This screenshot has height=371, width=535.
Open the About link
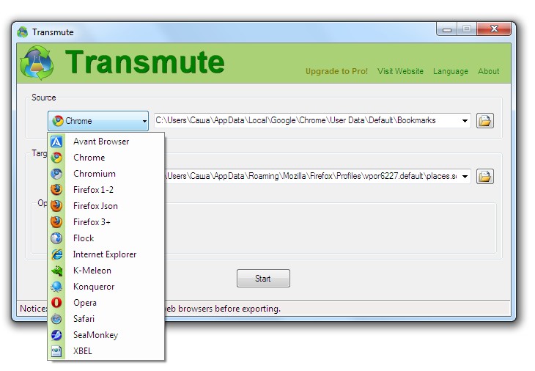coord(488,71)
